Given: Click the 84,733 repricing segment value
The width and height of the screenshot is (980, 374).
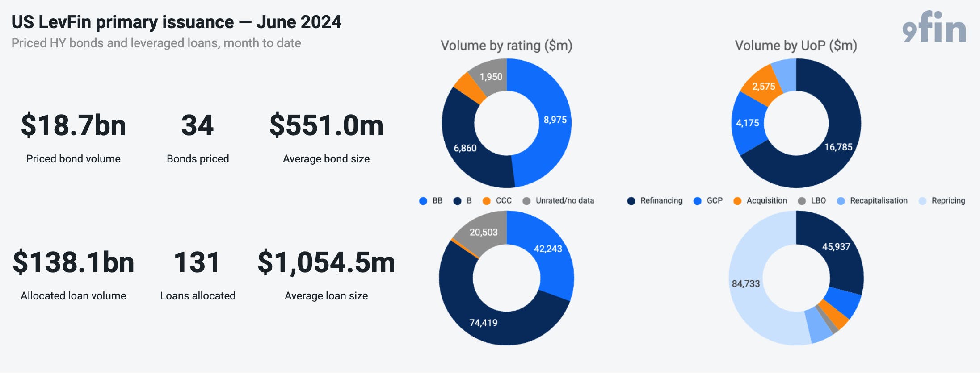Looking at the screenshot, I should 746,284.
